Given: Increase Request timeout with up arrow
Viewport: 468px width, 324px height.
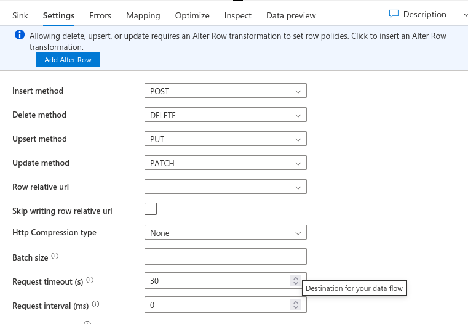Looking at the screenshot, I should tap(296, 278).
